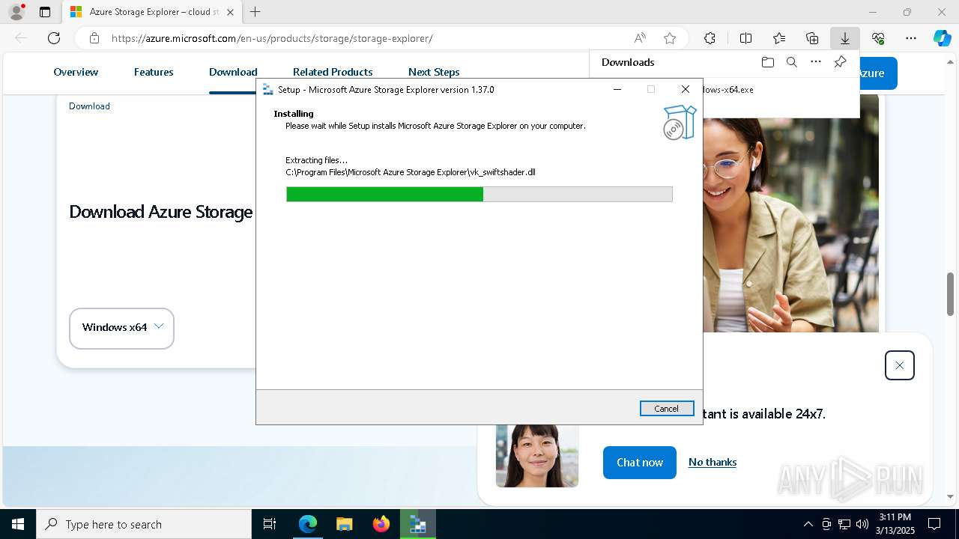Pin the Downloads panel
The height and width of the screenshot is (539, 959).
click(x=840, y=62)
